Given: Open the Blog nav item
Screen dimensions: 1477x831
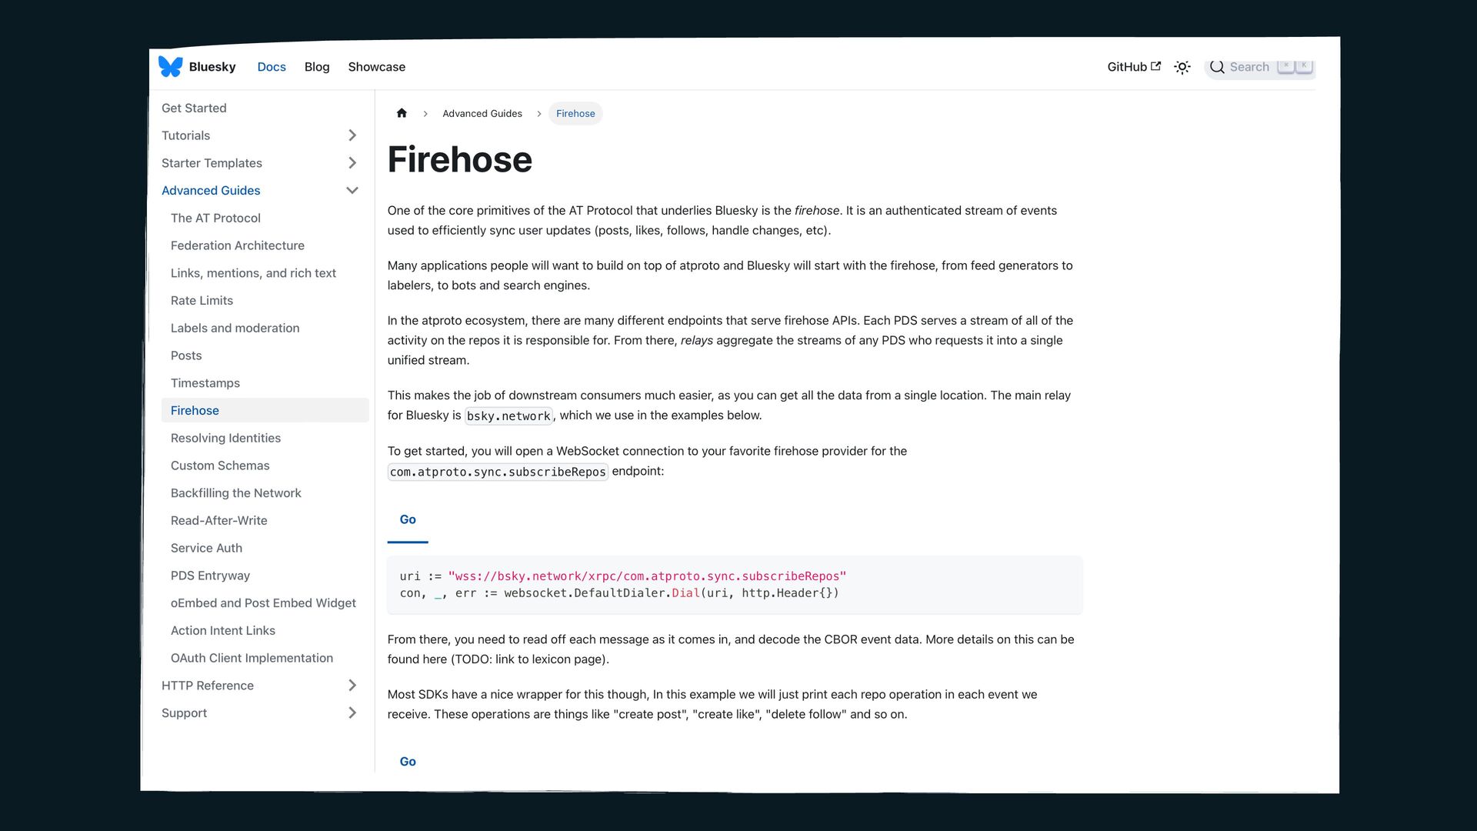Looking at the screenshot, I should (x=317, y=67).
